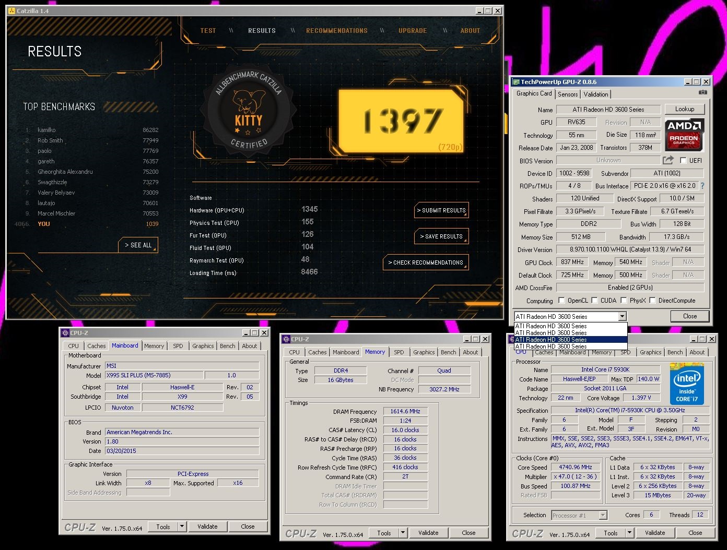This screenshot has width=727, height=550.
Task: Click Validate in CPU-Z Mainboard window
Action: (x=207, y=527)
